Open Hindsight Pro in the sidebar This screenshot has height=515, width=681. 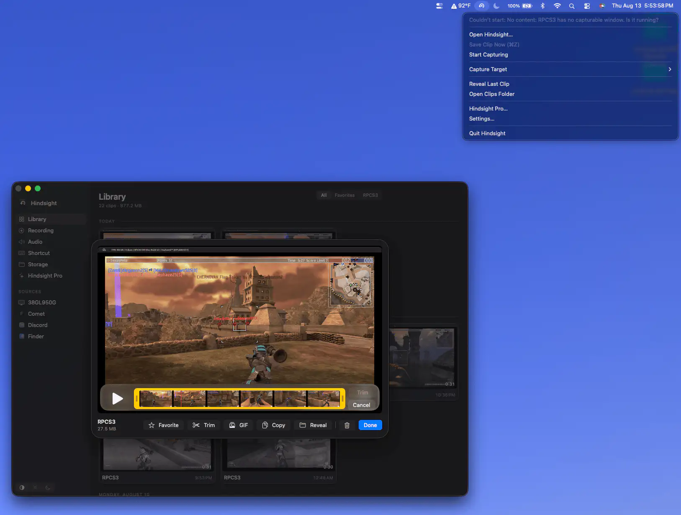[x=51, y=276]
